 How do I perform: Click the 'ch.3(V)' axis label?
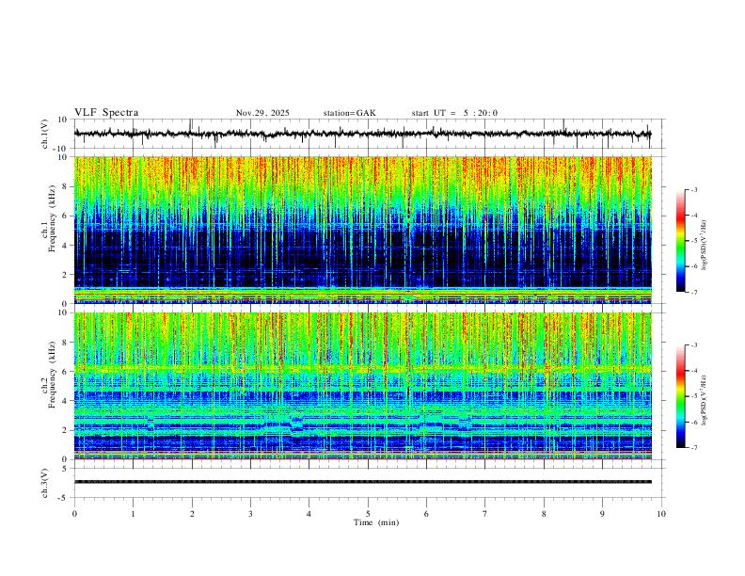(45, 483)
